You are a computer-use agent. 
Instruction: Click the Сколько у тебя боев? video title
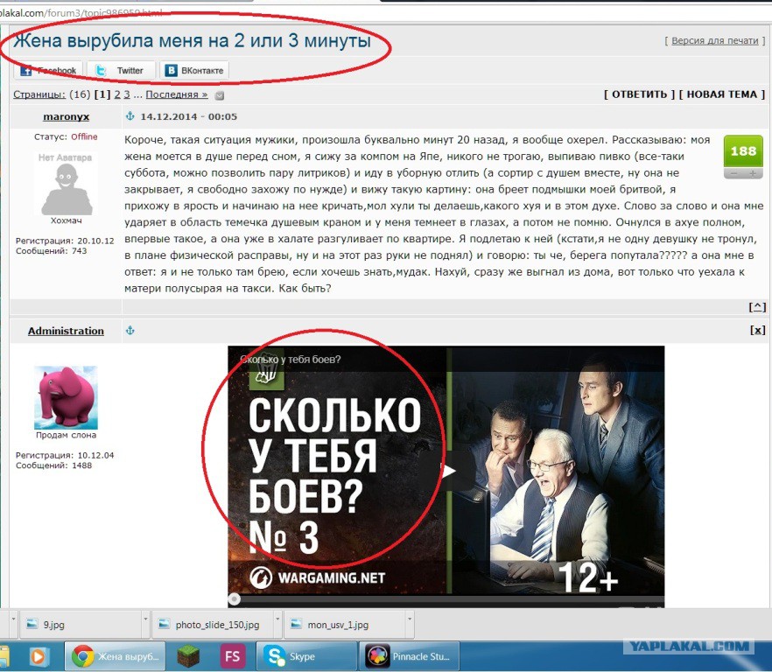point(291,360)
